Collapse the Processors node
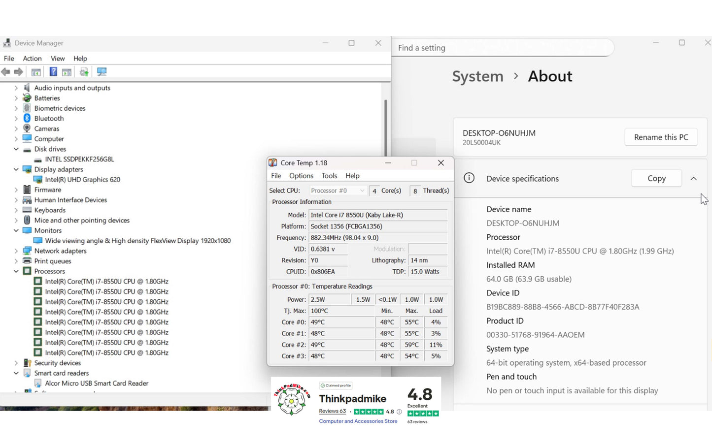 [16, 271]
